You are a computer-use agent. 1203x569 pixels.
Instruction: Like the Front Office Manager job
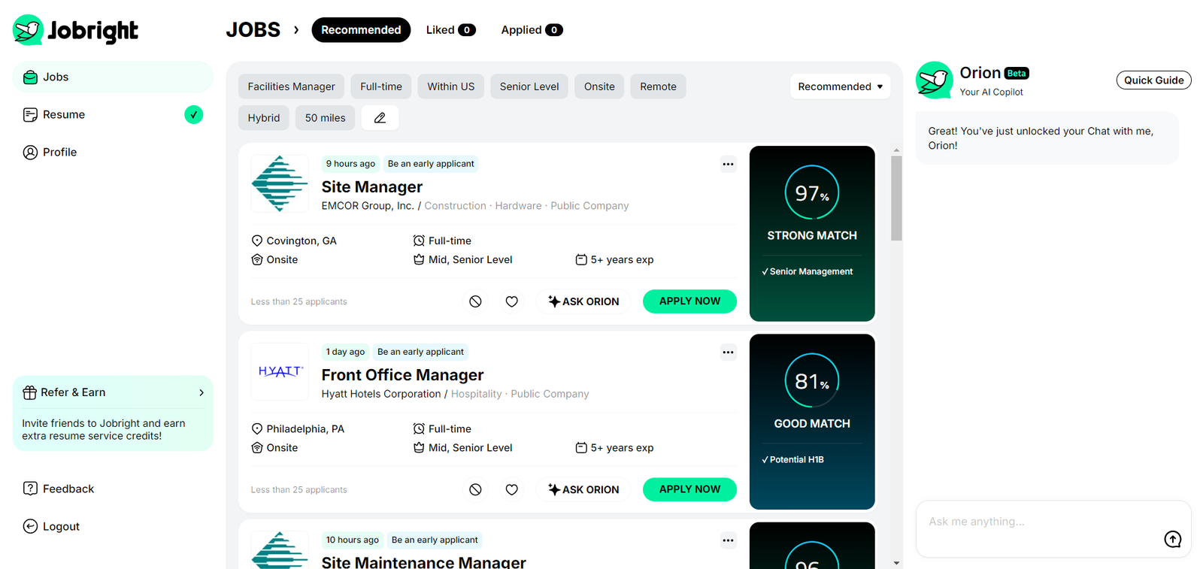[511, 489]
